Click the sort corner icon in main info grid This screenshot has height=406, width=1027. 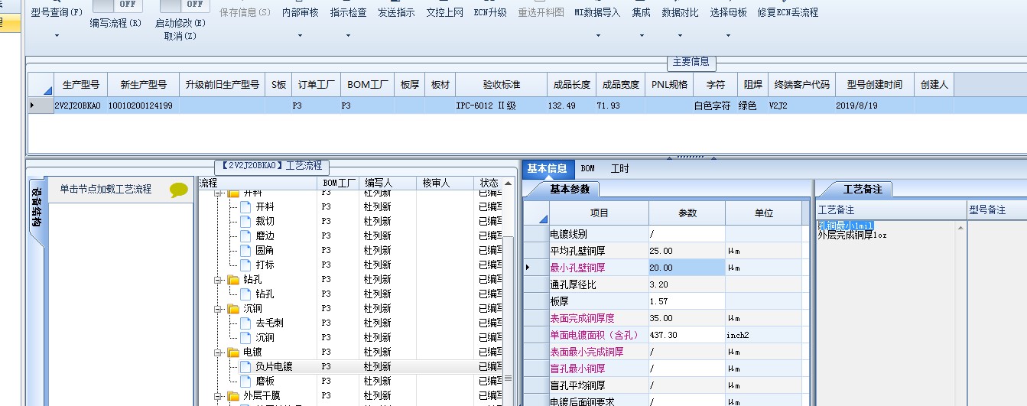click(x=47, y=90)
